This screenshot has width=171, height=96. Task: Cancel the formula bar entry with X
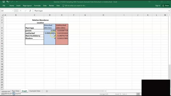pos(21,11)
